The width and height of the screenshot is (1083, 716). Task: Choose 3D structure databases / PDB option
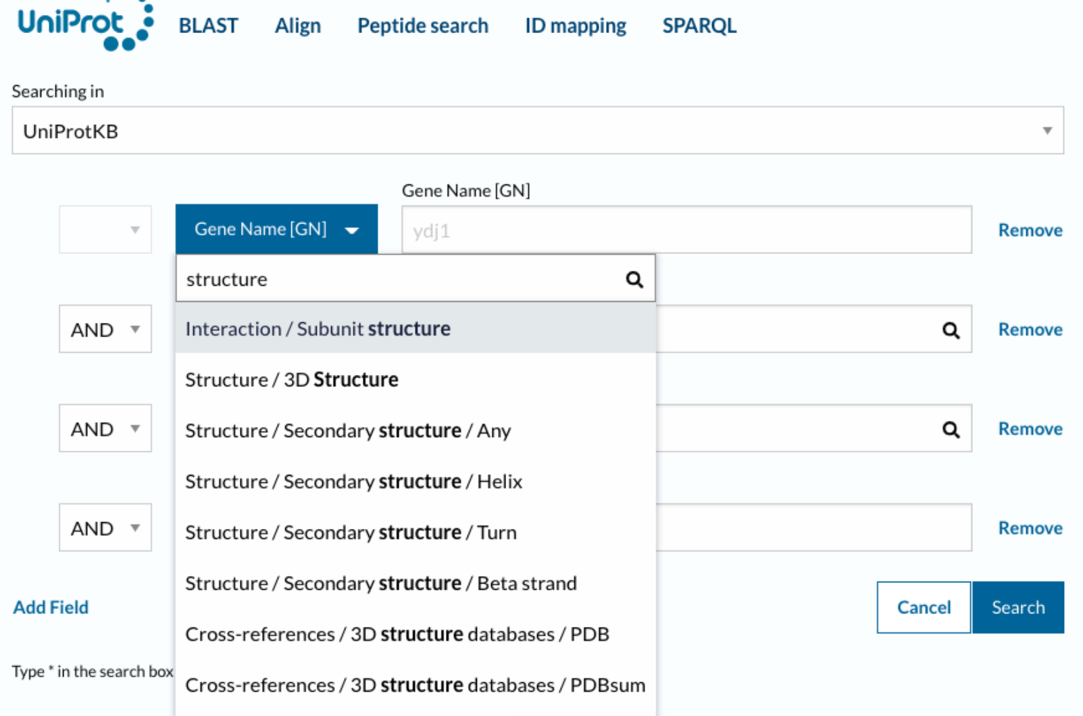click(415, 634)
